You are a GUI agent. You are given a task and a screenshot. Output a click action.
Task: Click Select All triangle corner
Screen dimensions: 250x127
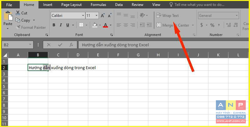[x=5, y=55]
